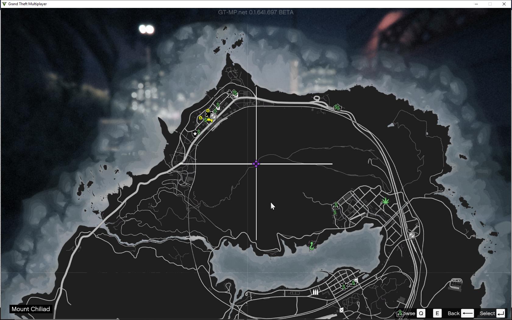
Task: Click the police shield star blip
Action: click(x=195, y=134)
